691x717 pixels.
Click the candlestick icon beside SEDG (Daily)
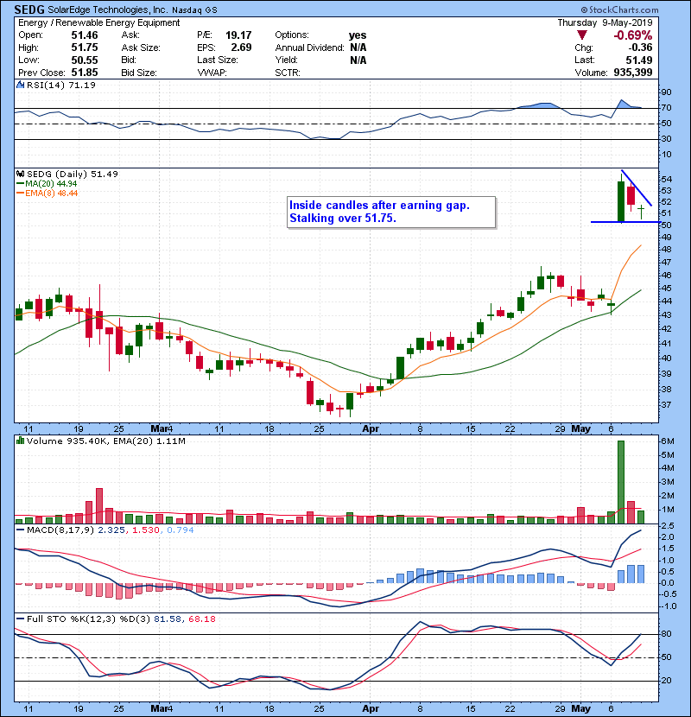pos(20,174)
